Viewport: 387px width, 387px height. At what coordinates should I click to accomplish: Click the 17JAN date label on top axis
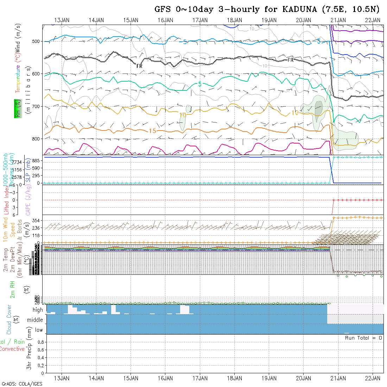(200, 20)
